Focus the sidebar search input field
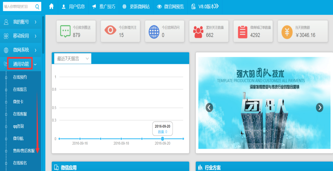 click(18, 7)
